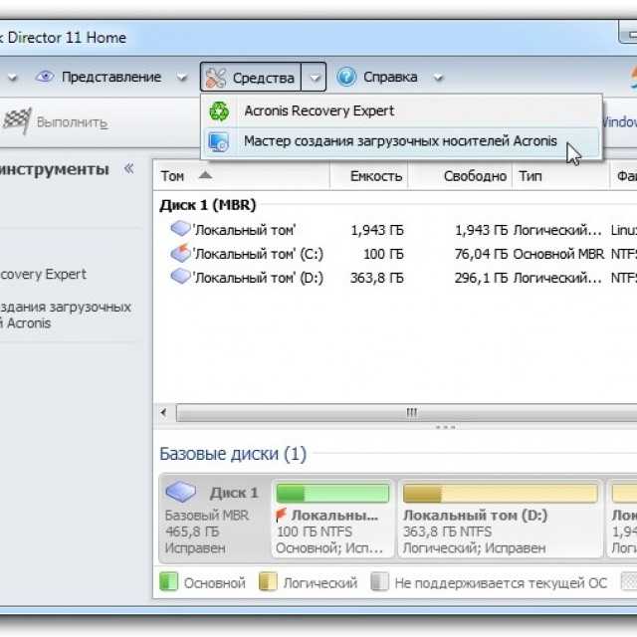
Task: Sort by the Свободно column header
Action: coord(460,176)
